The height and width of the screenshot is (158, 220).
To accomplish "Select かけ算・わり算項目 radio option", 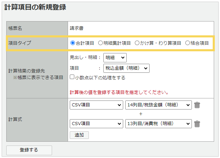I will pyautogui.click(x=137, y=43).
